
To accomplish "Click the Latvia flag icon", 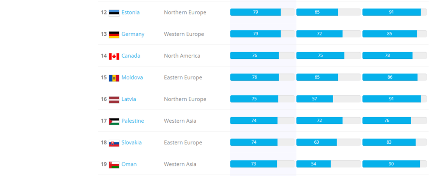I will pos(114,100).
